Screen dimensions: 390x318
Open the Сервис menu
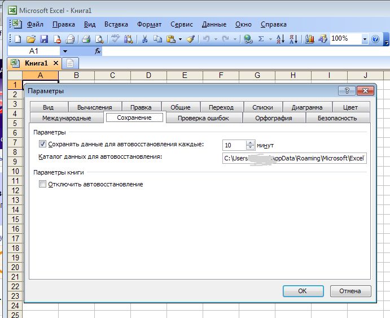(x=182, y=24)
